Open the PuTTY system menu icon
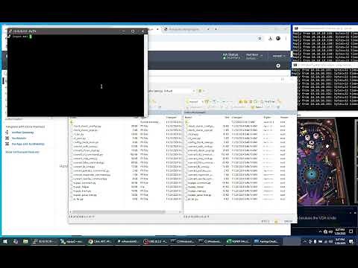The image size is (358, 268). click(10, 31)
